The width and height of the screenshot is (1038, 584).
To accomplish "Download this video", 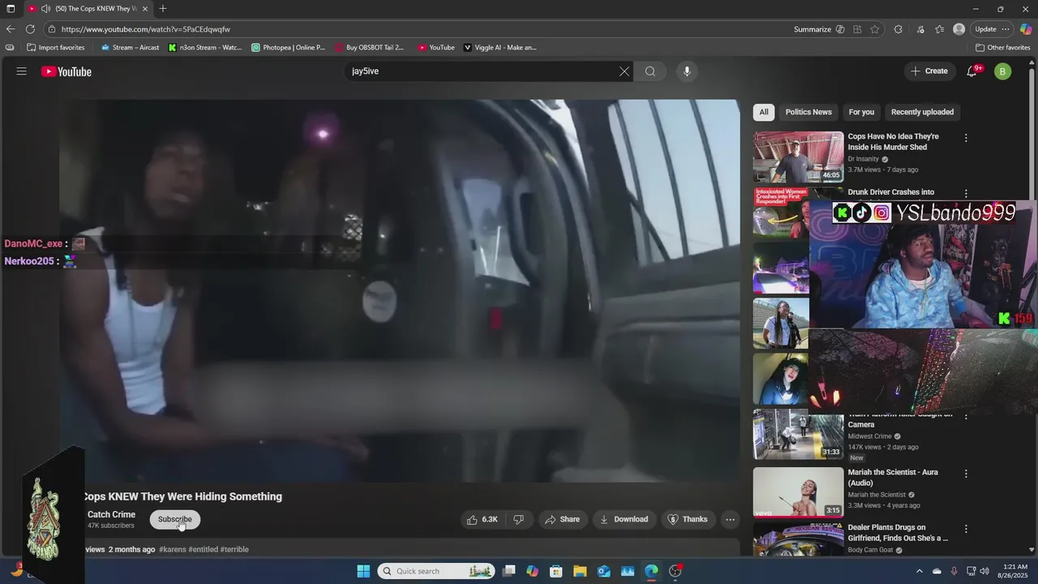I will [x=624, y=519].
